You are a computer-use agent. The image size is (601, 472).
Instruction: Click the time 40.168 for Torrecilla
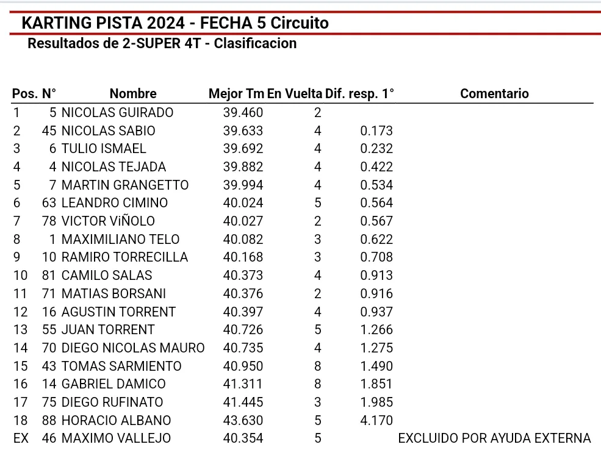(x=243, y=257)
